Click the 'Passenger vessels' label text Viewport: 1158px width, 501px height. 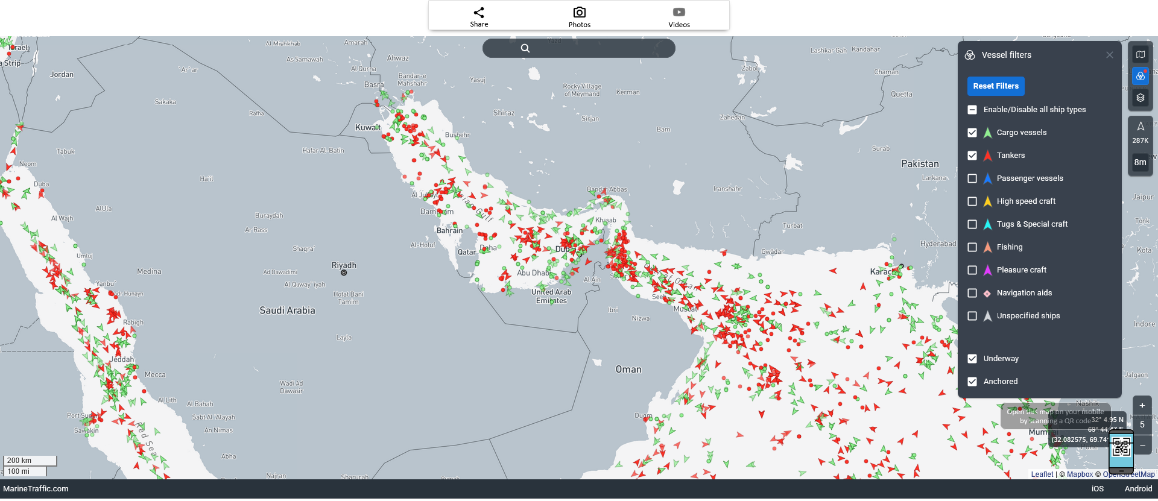[x=1030, y=178]
